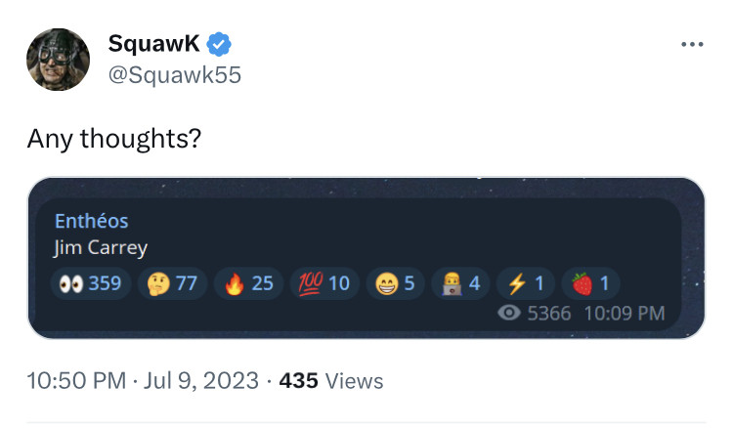Click the "Jim Carrey" message text
This screenshot has height=428, width=733.
point(100,247)
